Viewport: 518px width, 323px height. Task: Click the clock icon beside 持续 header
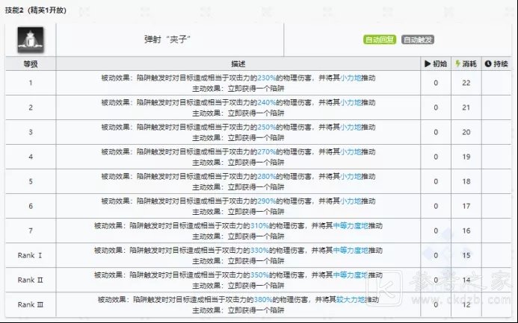pyautogui.click(x=488, y=63)
